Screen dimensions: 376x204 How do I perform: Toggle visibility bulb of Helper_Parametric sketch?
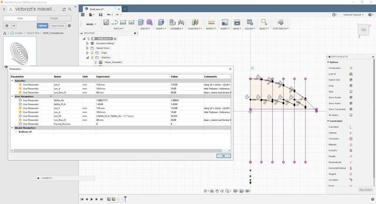95,62
